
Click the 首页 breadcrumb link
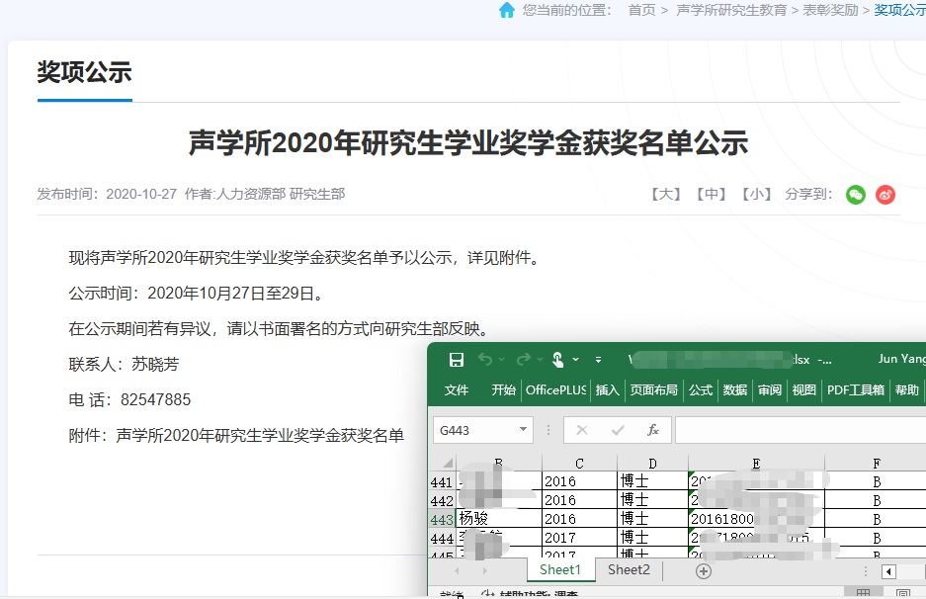pyautogui.click(x=641, y=10)
